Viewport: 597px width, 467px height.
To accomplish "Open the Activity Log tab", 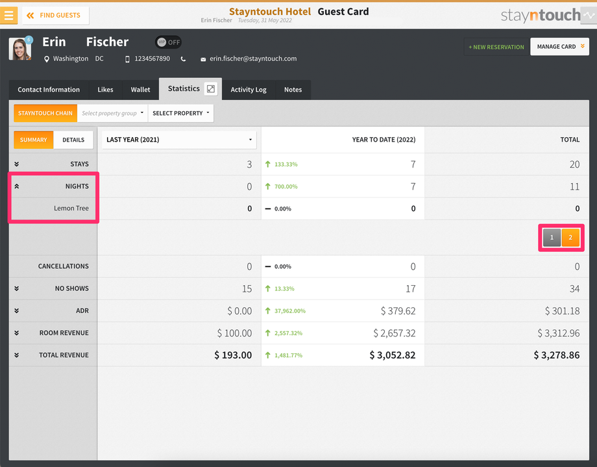I will click(x=249, y=90).
